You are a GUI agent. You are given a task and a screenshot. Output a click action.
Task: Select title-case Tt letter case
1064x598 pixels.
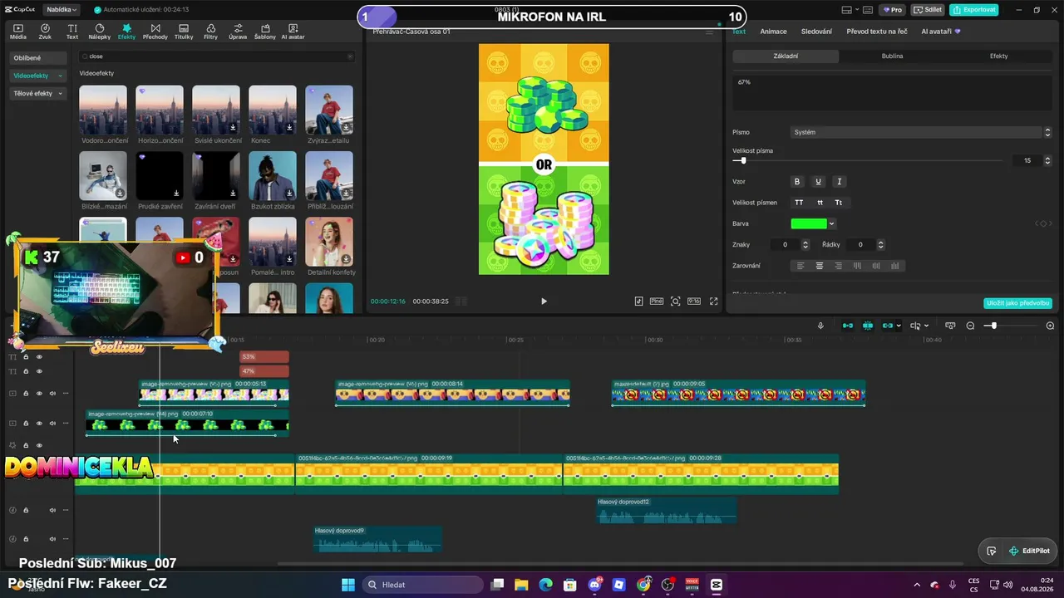pos(839,203)
